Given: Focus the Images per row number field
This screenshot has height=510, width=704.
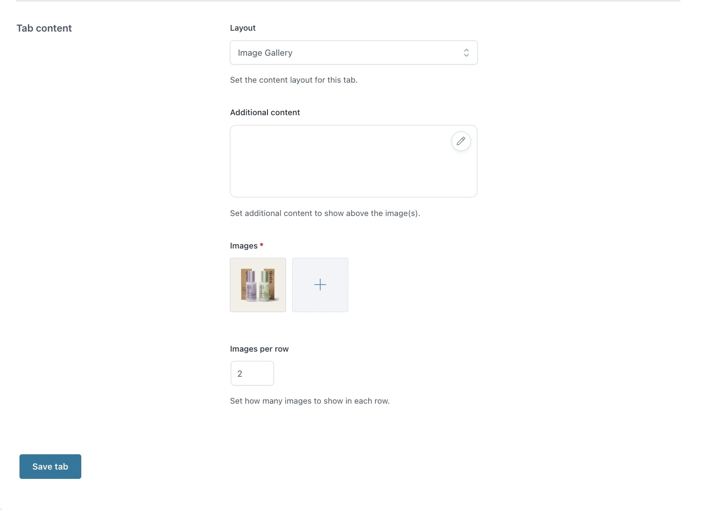Looking at the screenshot, I should pyautogui.click(x=252, y=373).
